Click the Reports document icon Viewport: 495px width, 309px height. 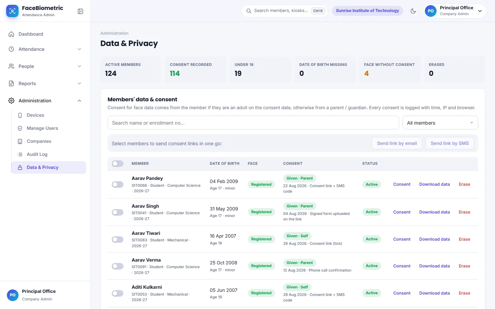[x=11, y=83]
